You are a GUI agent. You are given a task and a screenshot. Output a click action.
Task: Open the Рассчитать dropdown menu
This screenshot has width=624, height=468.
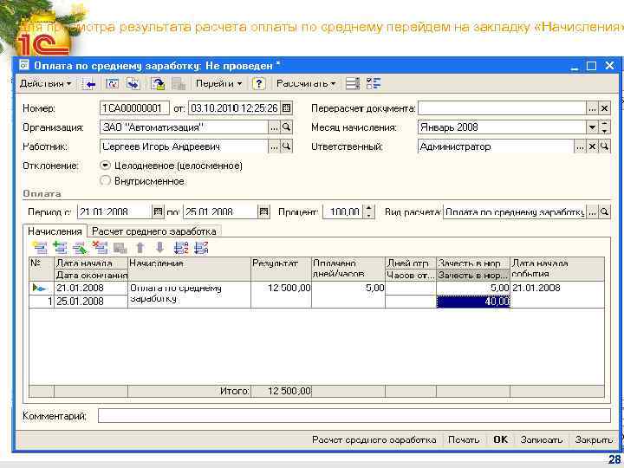click(306, 83)
